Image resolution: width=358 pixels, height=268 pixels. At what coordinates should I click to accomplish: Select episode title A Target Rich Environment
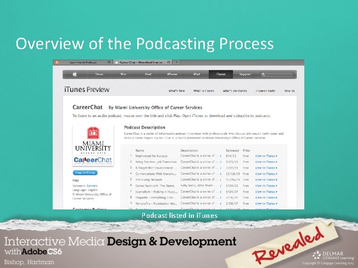point(156,168)
